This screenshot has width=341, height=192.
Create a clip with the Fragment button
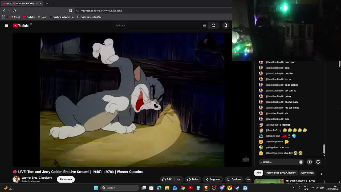click(x=212, y=179)
